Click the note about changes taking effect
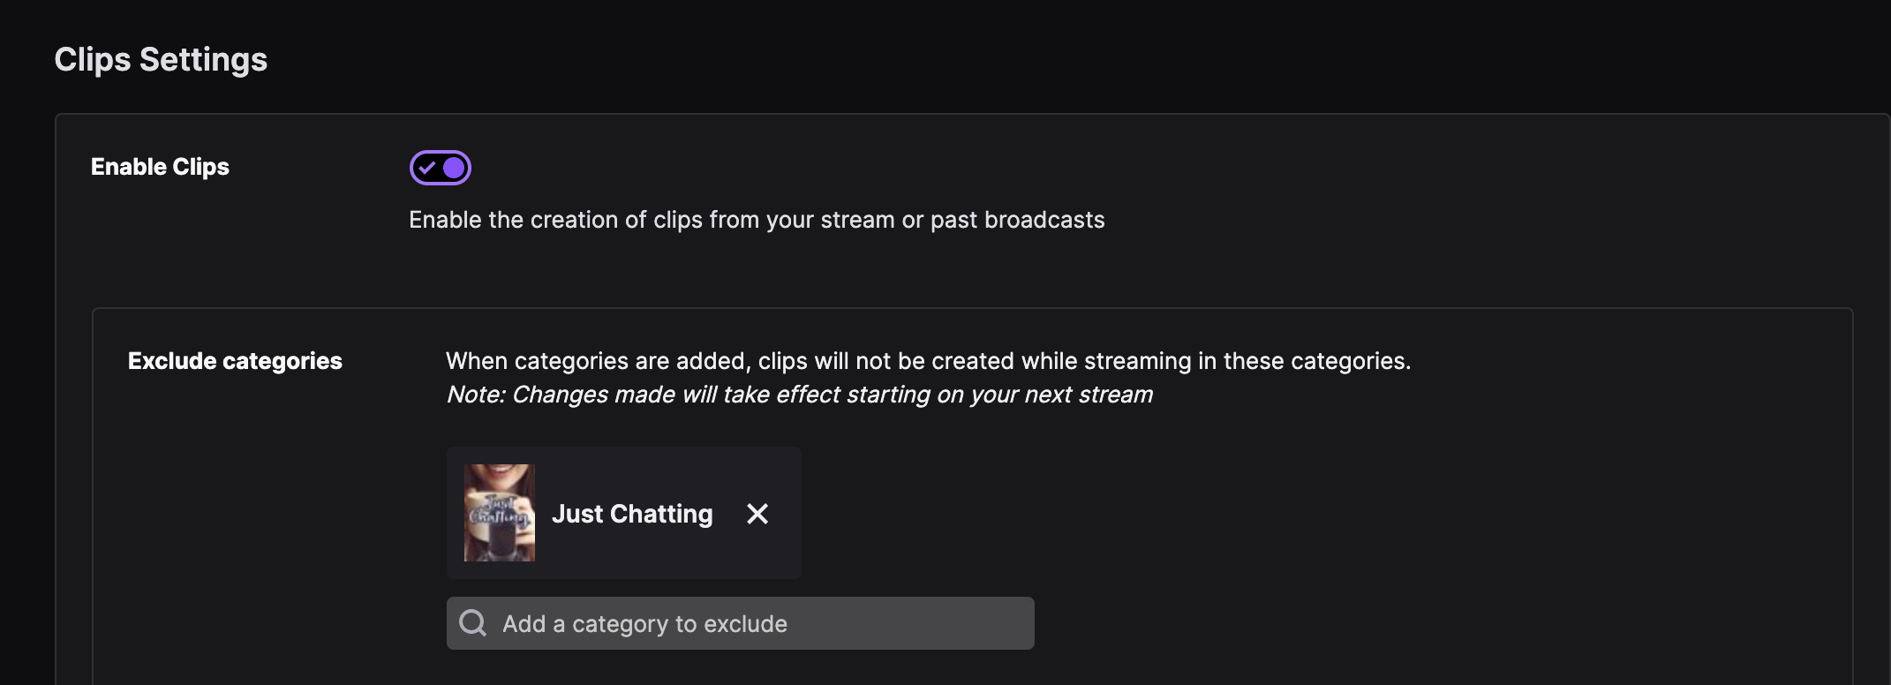1891x685 pixels. pyautogui.click(x=799, y=395)
